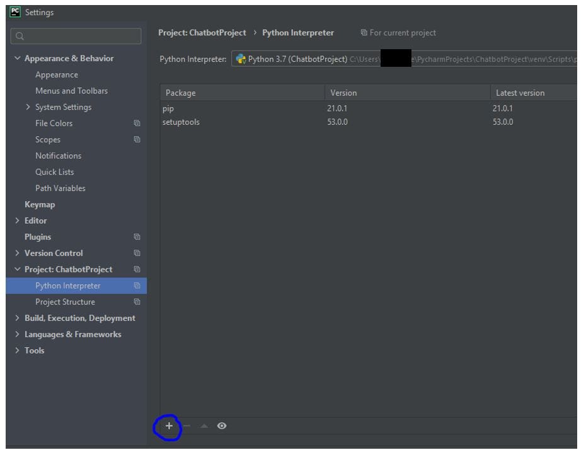Select the pip package row
The width and height of the screenshot is (586, 450).
pyautogui.click(x=369, y=108)
